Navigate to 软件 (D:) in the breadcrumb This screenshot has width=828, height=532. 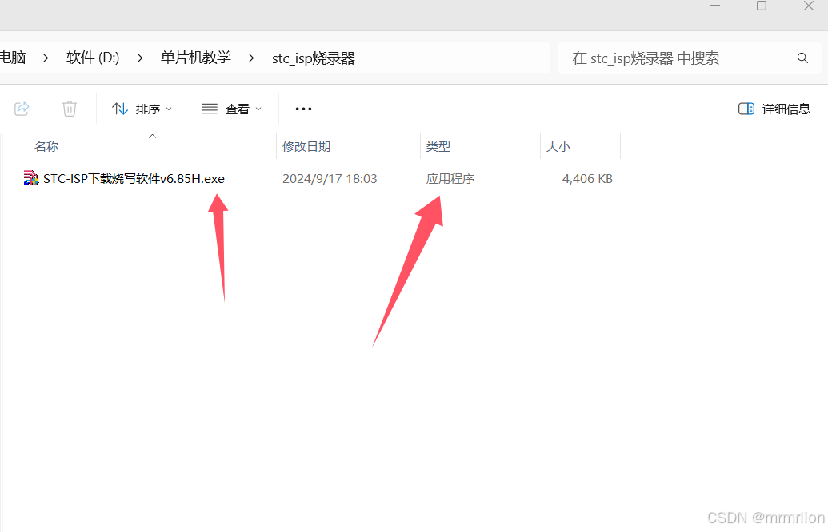click(x=93, y=58)
